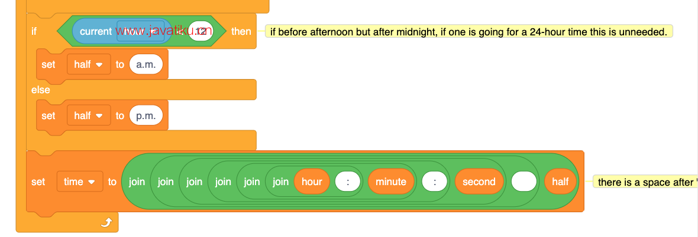
Task: Click the a.m. text field
Action: (146, 64)
